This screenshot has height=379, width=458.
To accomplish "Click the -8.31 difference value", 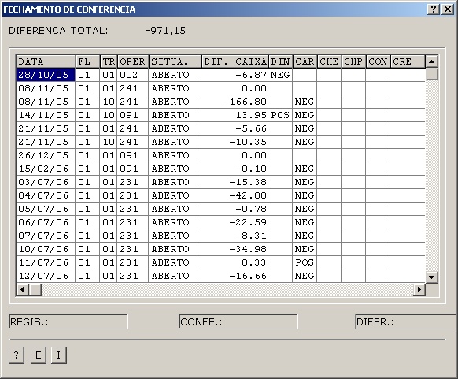I will pos(251,236).
